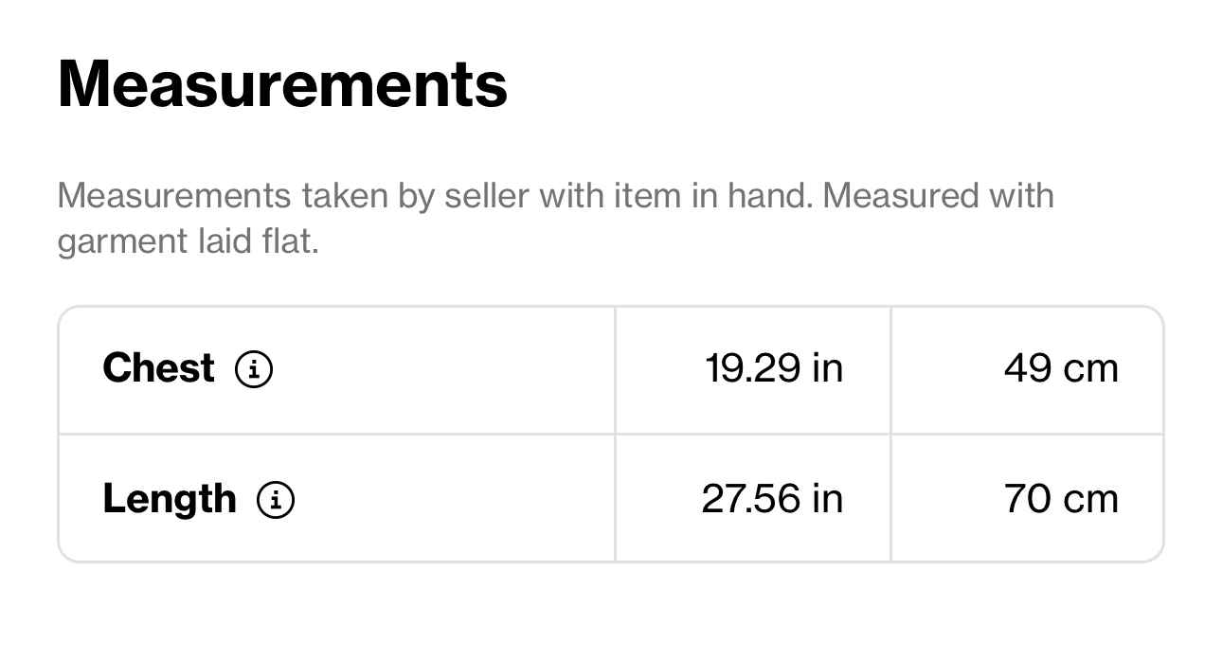
Task: Click the Length row label
Action: coord(169,499)
